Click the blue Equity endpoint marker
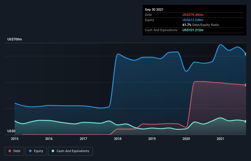 coord(246,54)
